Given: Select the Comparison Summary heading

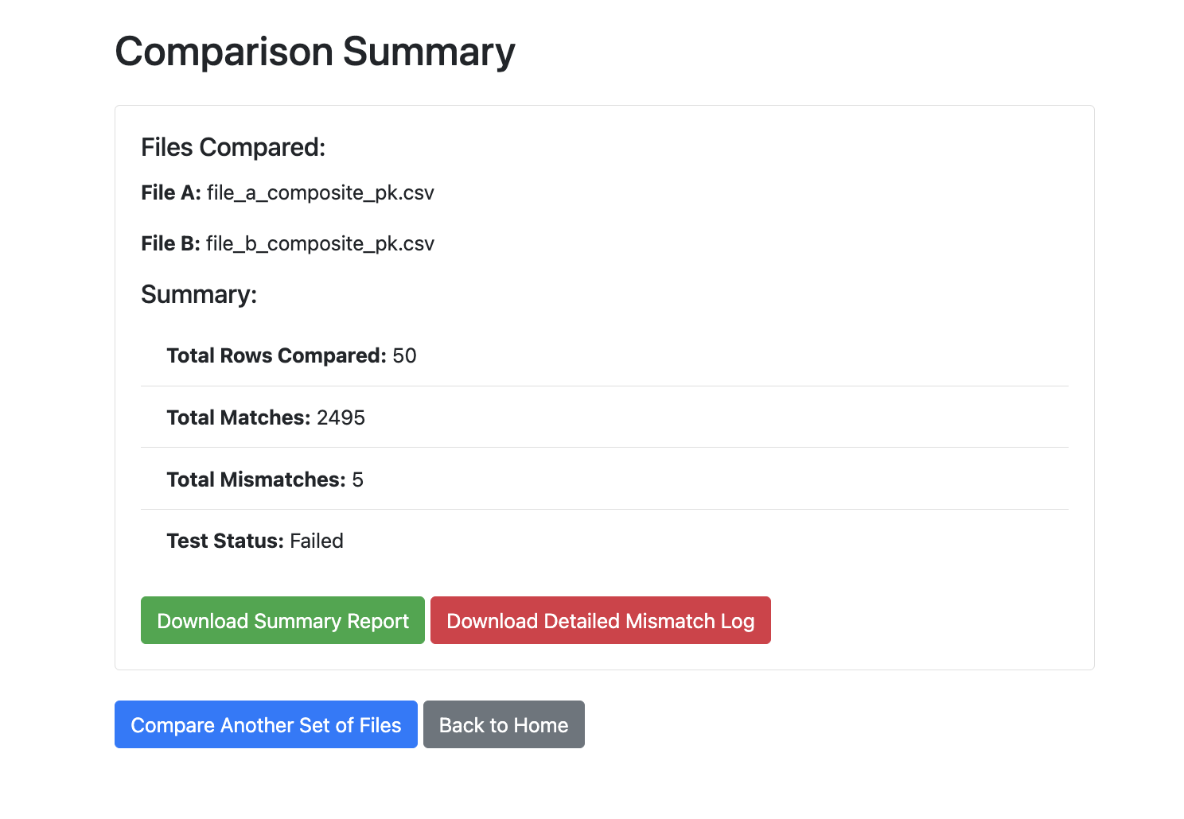Looking at the screenshot, I should coord(315,52).
